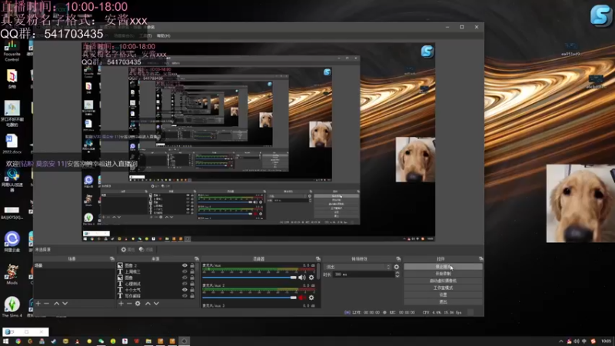Image resolution: width=615 pixels, height=346 pixels.
Task: Click the duration 300 ms stepper field
Action: pos(363,274)
